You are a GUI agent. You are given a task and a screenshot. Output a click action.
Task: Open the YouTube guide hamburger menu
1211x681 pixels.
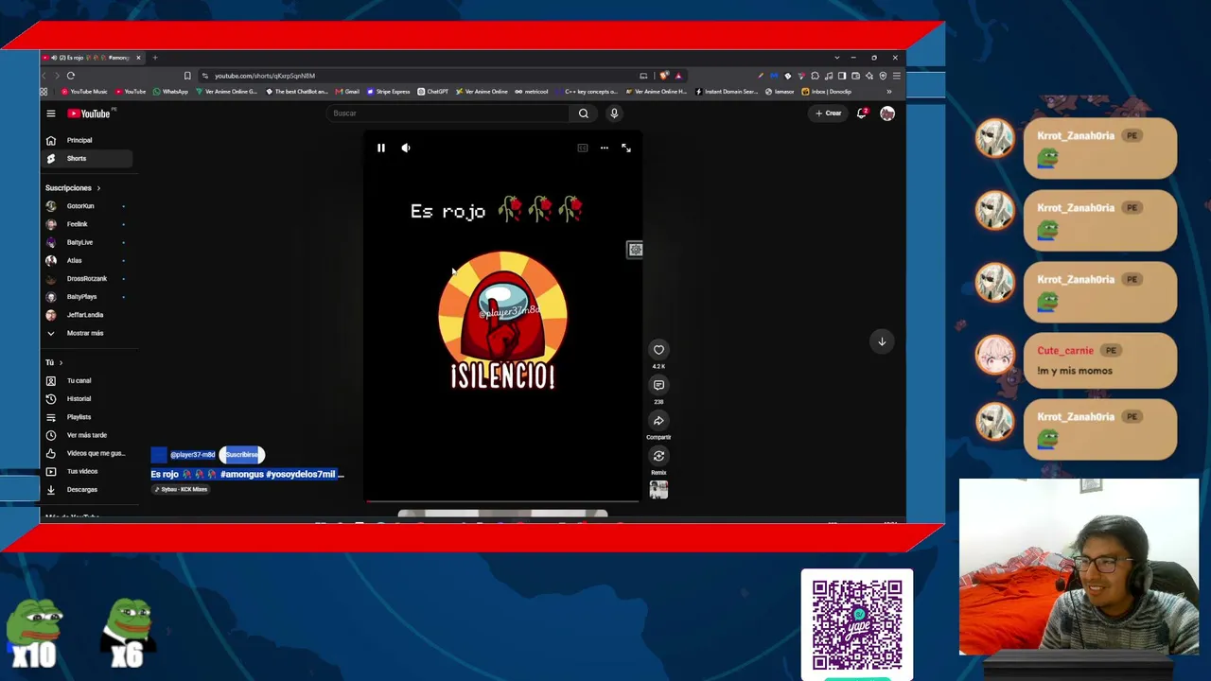(x=51, y=113)
